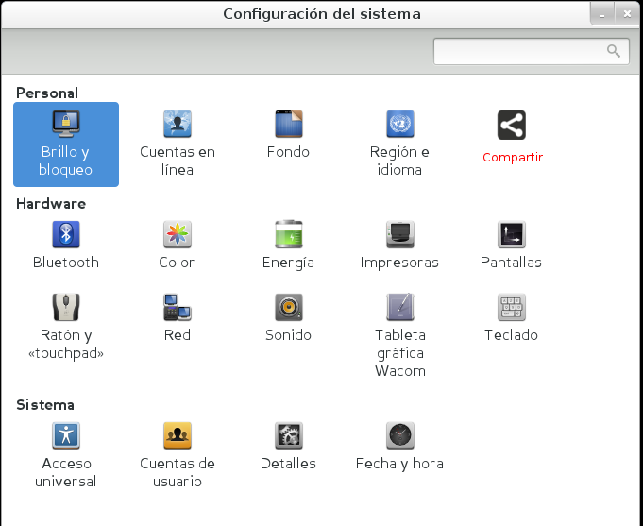Screen dimensions: 643x526
Task: Open Acceso universal settings
Action: 66,455
